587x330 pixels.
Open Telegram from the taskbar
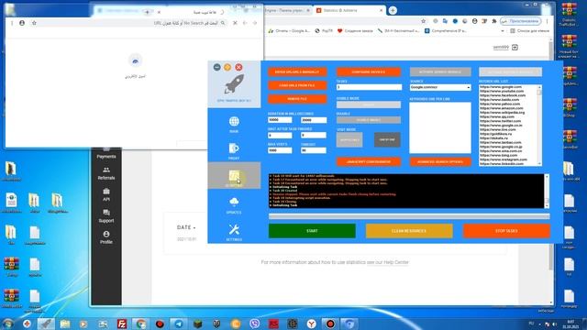pos(179,324)
